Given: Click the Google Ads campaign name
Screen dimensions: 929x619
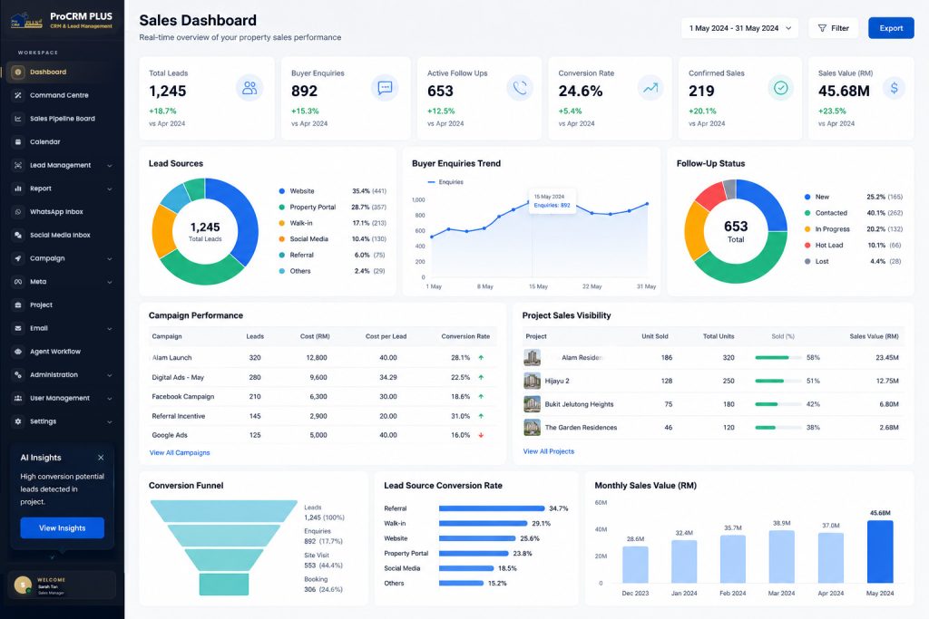Looking at the screenshot, I should [x=170, y=435].
